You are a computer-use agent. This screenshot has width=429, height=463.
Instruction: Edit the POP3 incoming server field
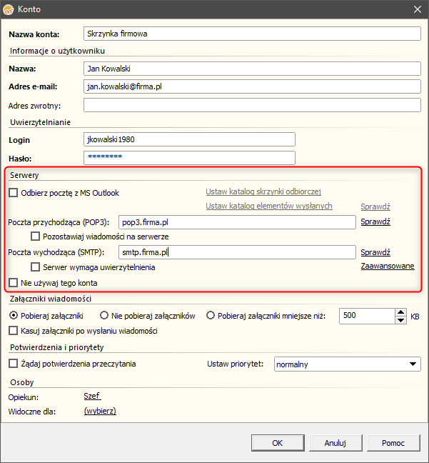[237, 222]
